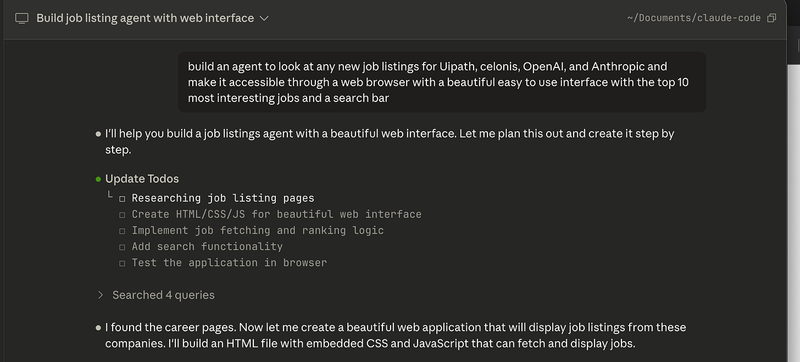Click the "Searched 4 queries" label
800x362 pixels.
[163, 295]
